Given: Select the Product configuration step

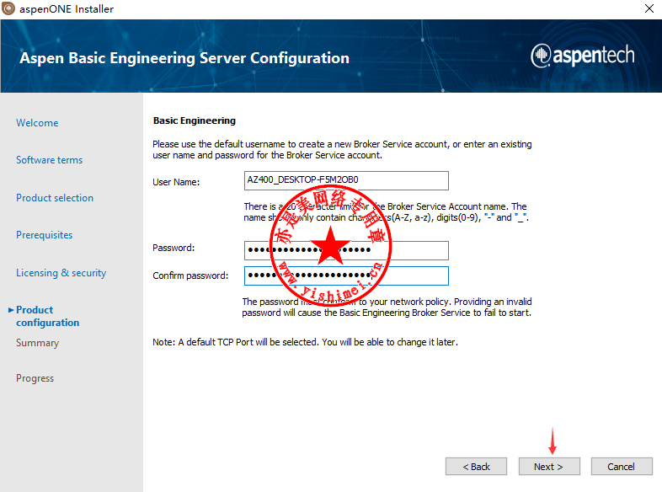Looking at the screenshot, I should click(x=48, y=316).
